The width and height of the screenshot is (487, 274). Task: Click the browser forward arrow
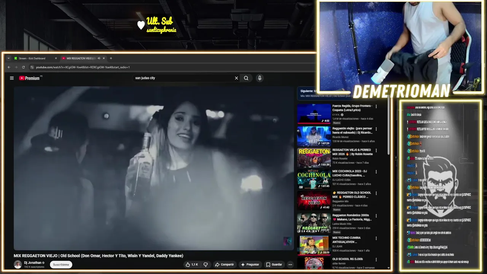[16, 67]
